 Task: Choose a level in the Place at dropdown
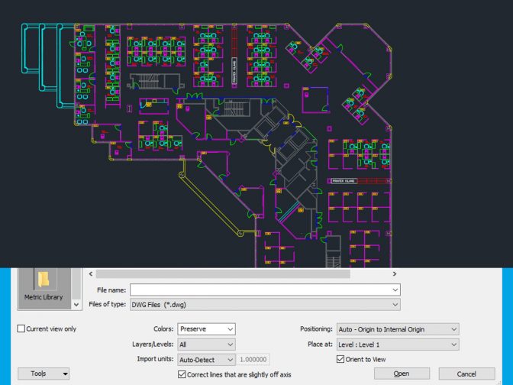tap(397, 345)
